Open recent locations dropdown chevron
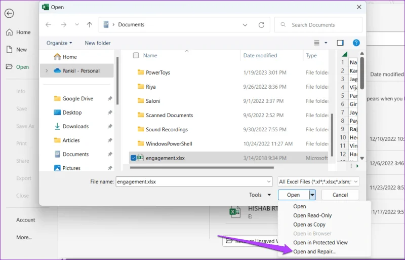 77,24
